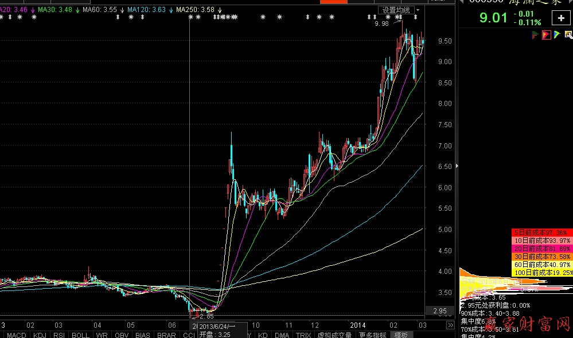Select the striped bar chart icon in side panel
This screenshot has width=573, height=338.
(536, 35)
